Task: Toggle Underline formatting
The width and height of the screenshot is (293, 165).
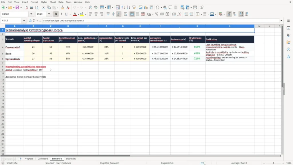Action: coord(66,14)
